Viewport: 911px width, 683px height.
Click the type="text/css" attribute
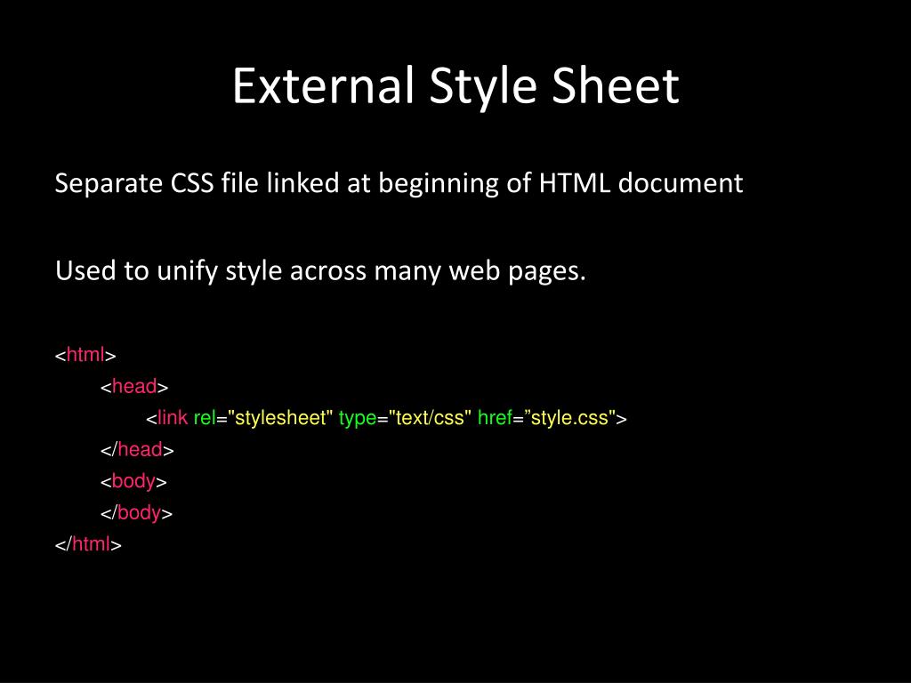point(405,418)
